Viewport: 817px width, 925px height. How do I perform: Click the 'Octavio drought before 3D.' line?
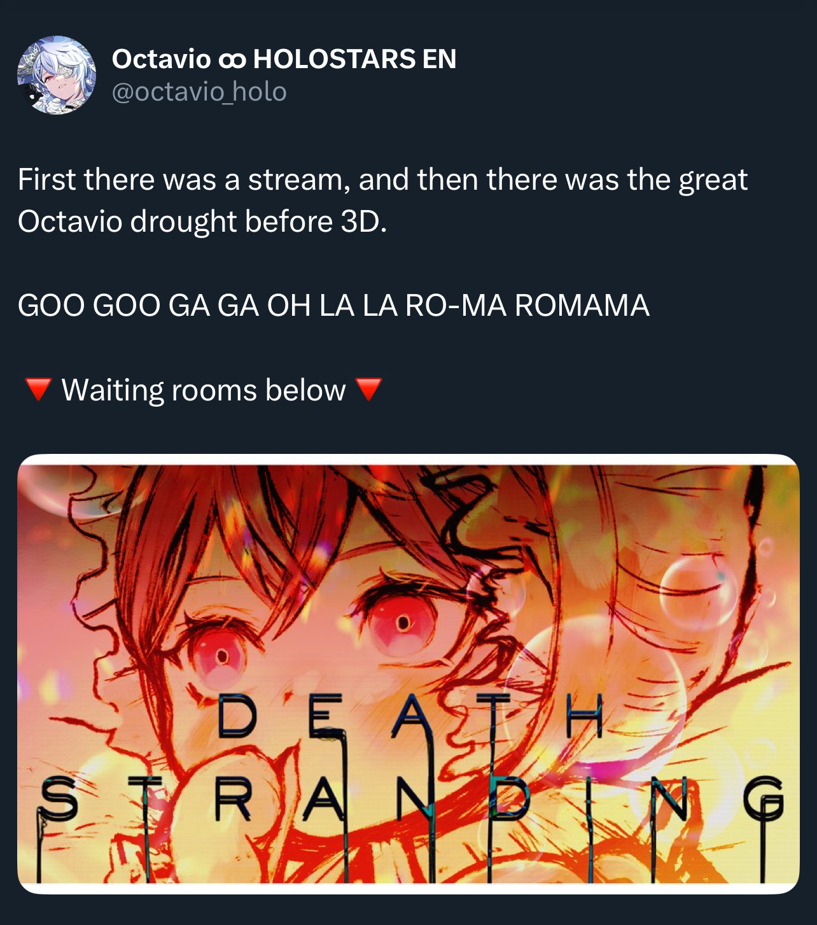click(202, 222)
